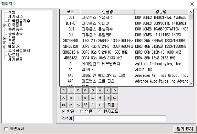
Task: Switch keypad to numbers with 1 key
Action: (x=93, y=105)
